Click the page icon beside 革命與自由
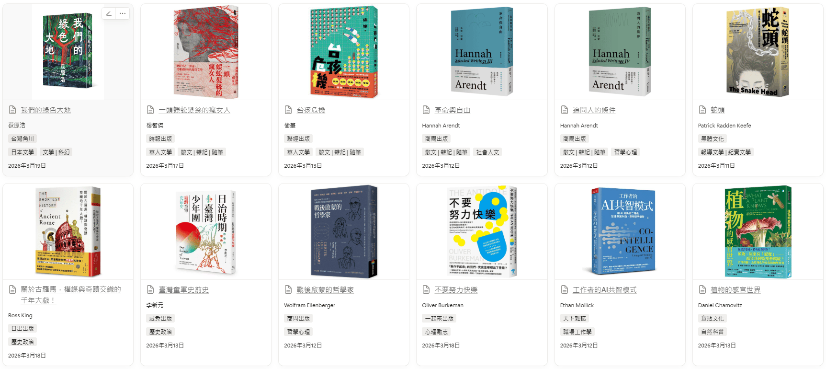 (x=426, y=110)
